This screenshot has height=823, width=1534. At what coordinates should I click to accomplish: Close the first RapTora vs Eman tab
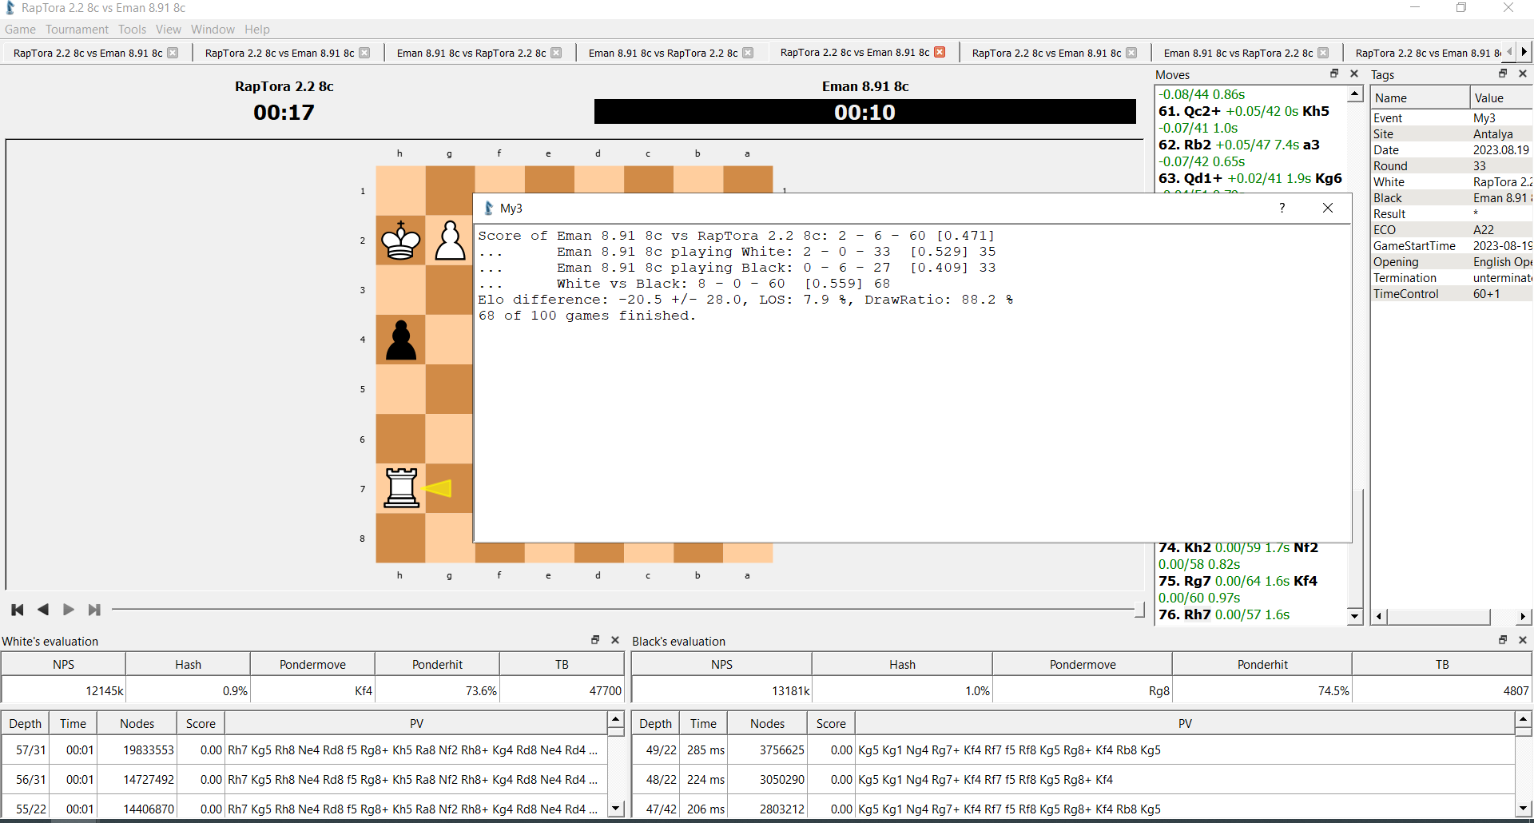(173, 53)
